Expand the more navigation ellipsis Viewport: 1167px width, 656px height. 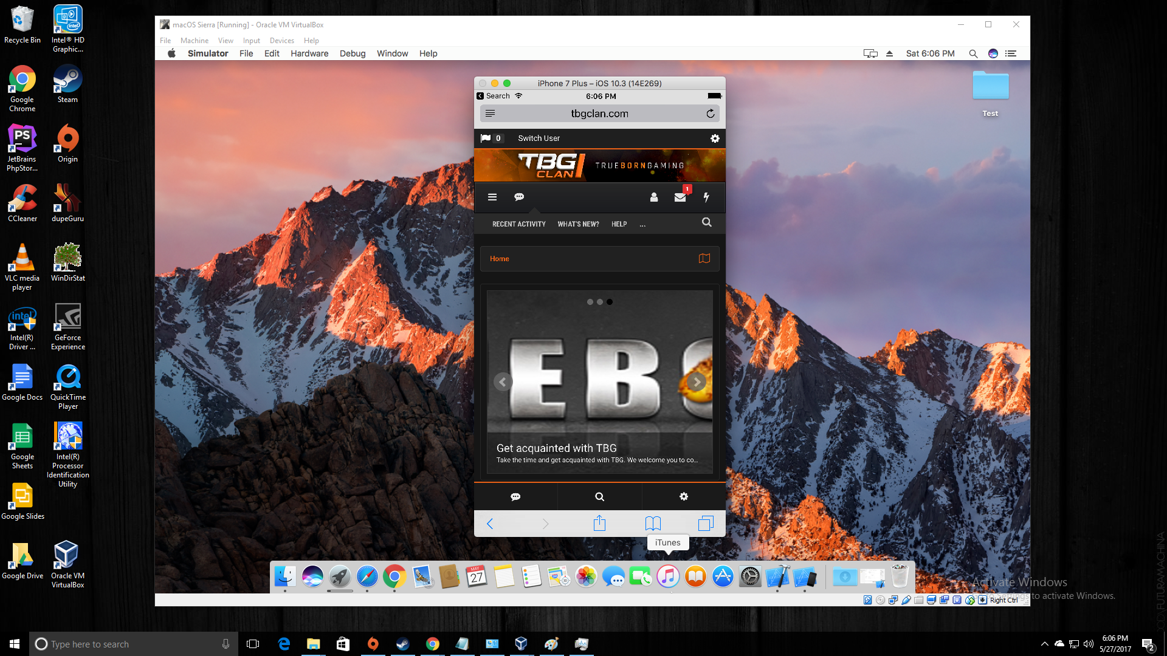[x=642, y=225]
